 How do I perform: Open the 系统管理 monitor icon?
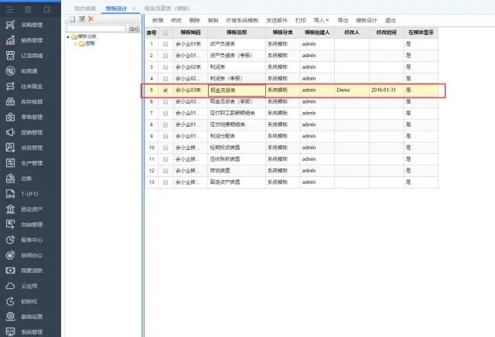(10, 332)
